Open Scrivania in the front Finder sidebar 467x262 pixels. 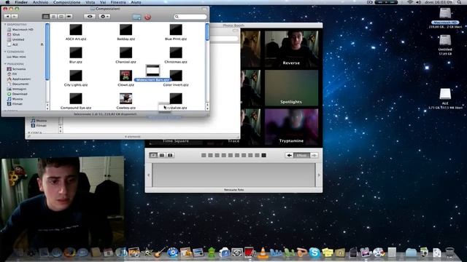(18, 69)
